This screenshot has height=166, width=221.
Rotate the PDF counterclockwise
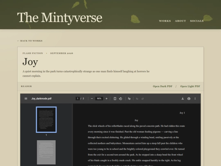click(120, 98)
